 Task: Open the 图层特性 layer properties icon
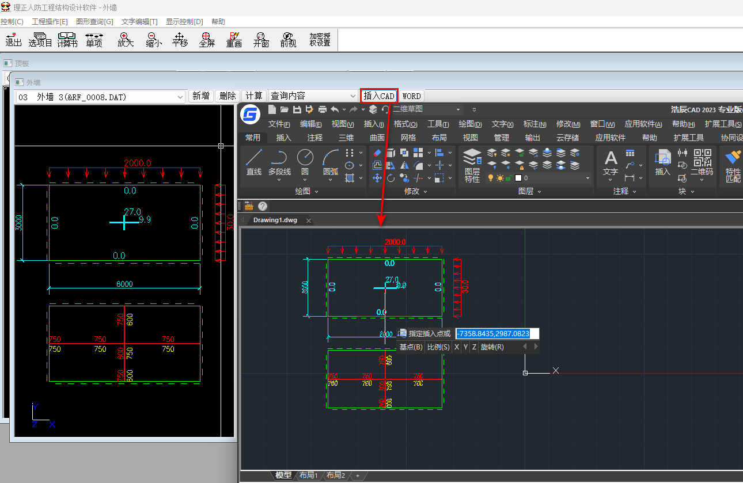coord(472,165)
